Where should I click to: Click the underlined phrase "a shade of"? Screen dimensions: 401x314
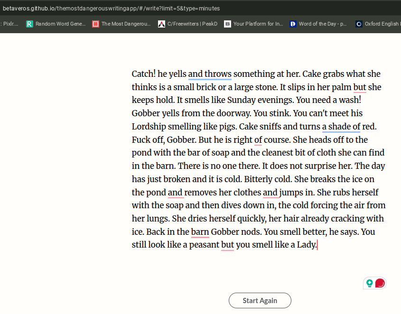pyautogui.click(x=341, y=127)
